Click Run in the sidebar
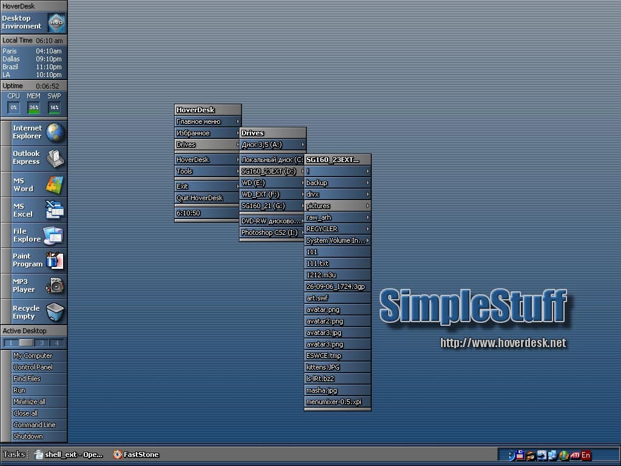Image resolution: width=621 pixels, height=466 pixels. tap(39, 390)
